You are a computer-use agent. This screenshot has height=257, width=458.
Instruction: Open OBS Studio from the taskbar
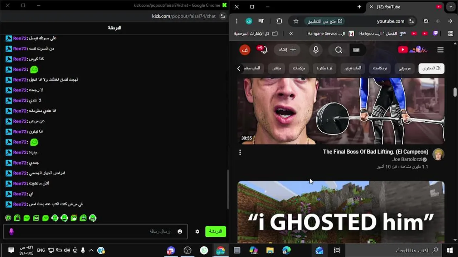click(187, 251)
